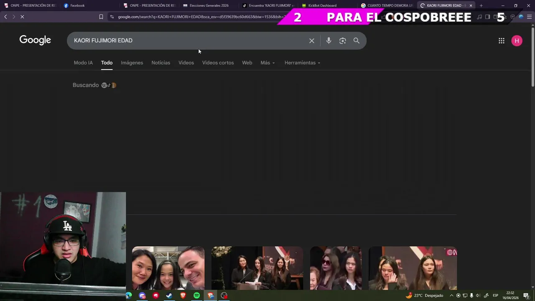The image size is (535, 301).
Task: Go back with the browser back arrow
Action: [5, 17]
